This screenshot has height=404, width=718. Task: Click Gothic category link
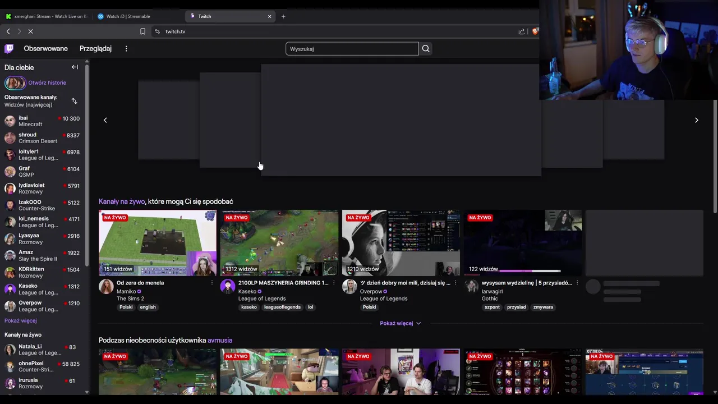(x=490, y=299)
